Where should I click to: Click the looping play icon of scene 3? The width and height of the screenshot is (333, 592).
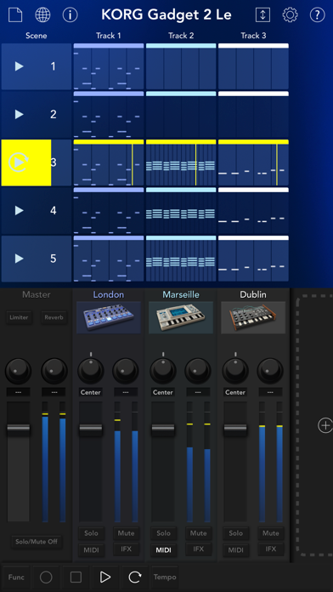pyautogui.click(x=18, y=162)
